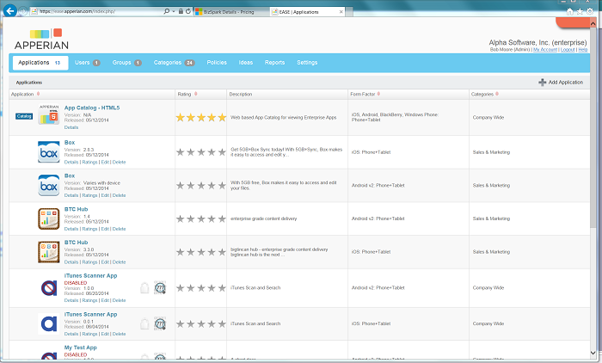Click the disabled iTunes Scanner App icon

(49, 287)
